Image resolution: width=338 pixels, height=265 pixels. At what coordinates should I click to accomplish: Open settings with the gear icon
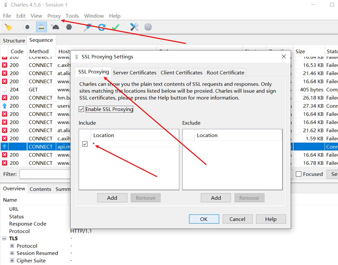point(148,27)
